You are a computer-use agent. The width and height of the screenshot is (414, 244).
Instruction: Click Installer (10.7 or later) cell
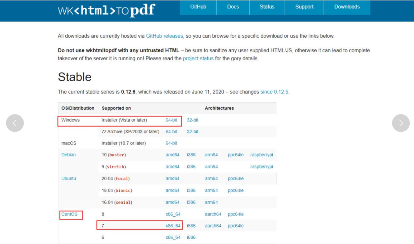[124, 143]
